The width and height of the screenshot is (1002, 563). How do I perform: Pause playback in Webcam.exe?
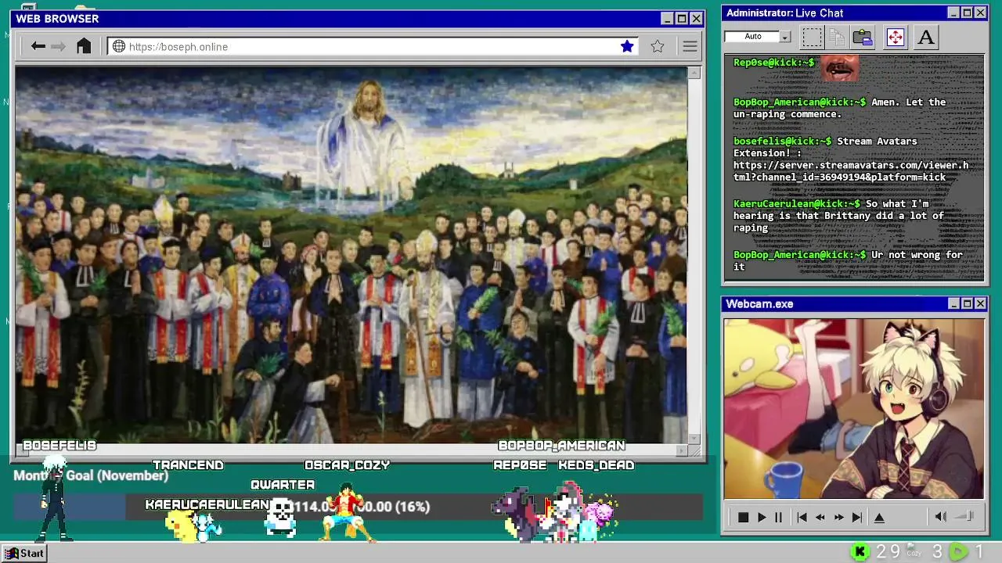778,517
